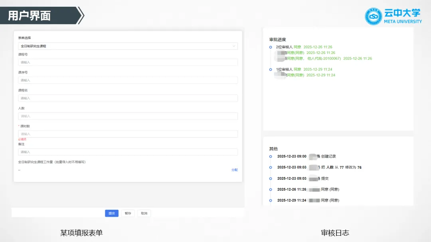Click the 某项填报表单 caption

point(81,233)
